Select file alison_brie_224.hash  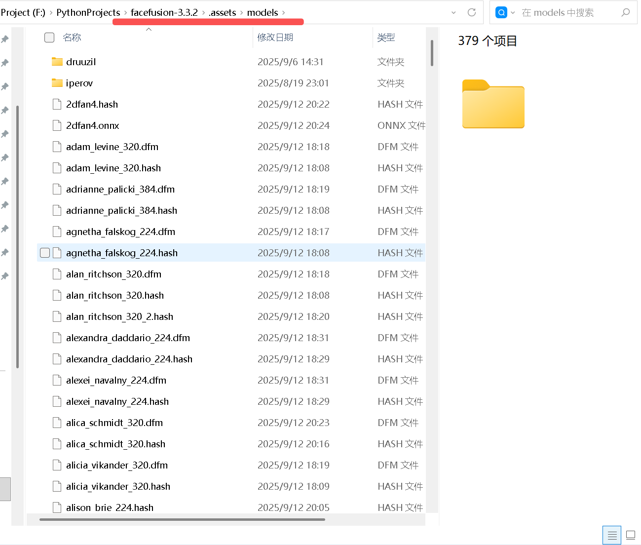pyautogui.click(x=110, y=507)
